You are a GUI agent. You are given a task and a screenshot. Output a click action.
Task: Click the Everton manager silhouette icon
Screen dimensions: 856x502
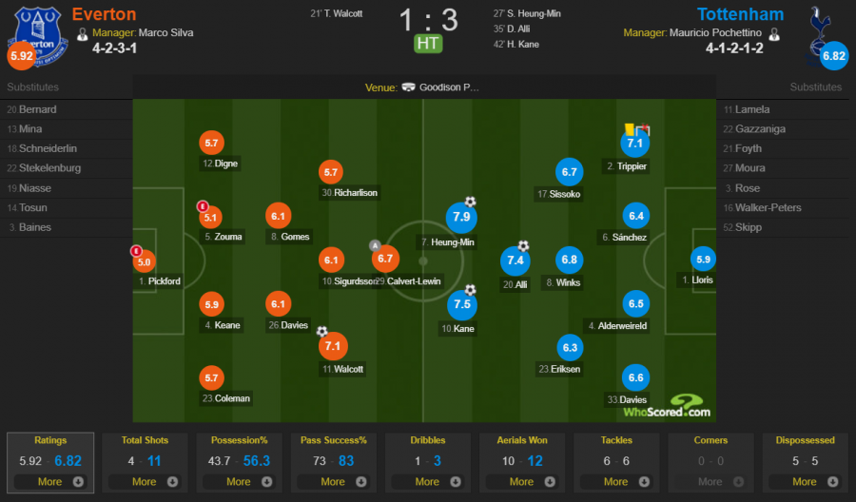pos(83,34)
